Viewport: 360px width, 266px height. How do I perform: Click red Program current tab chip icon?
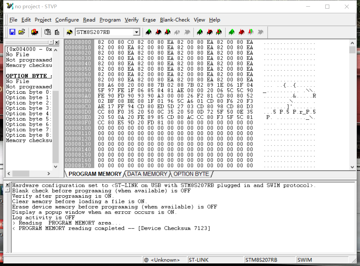tap(158, 32)
